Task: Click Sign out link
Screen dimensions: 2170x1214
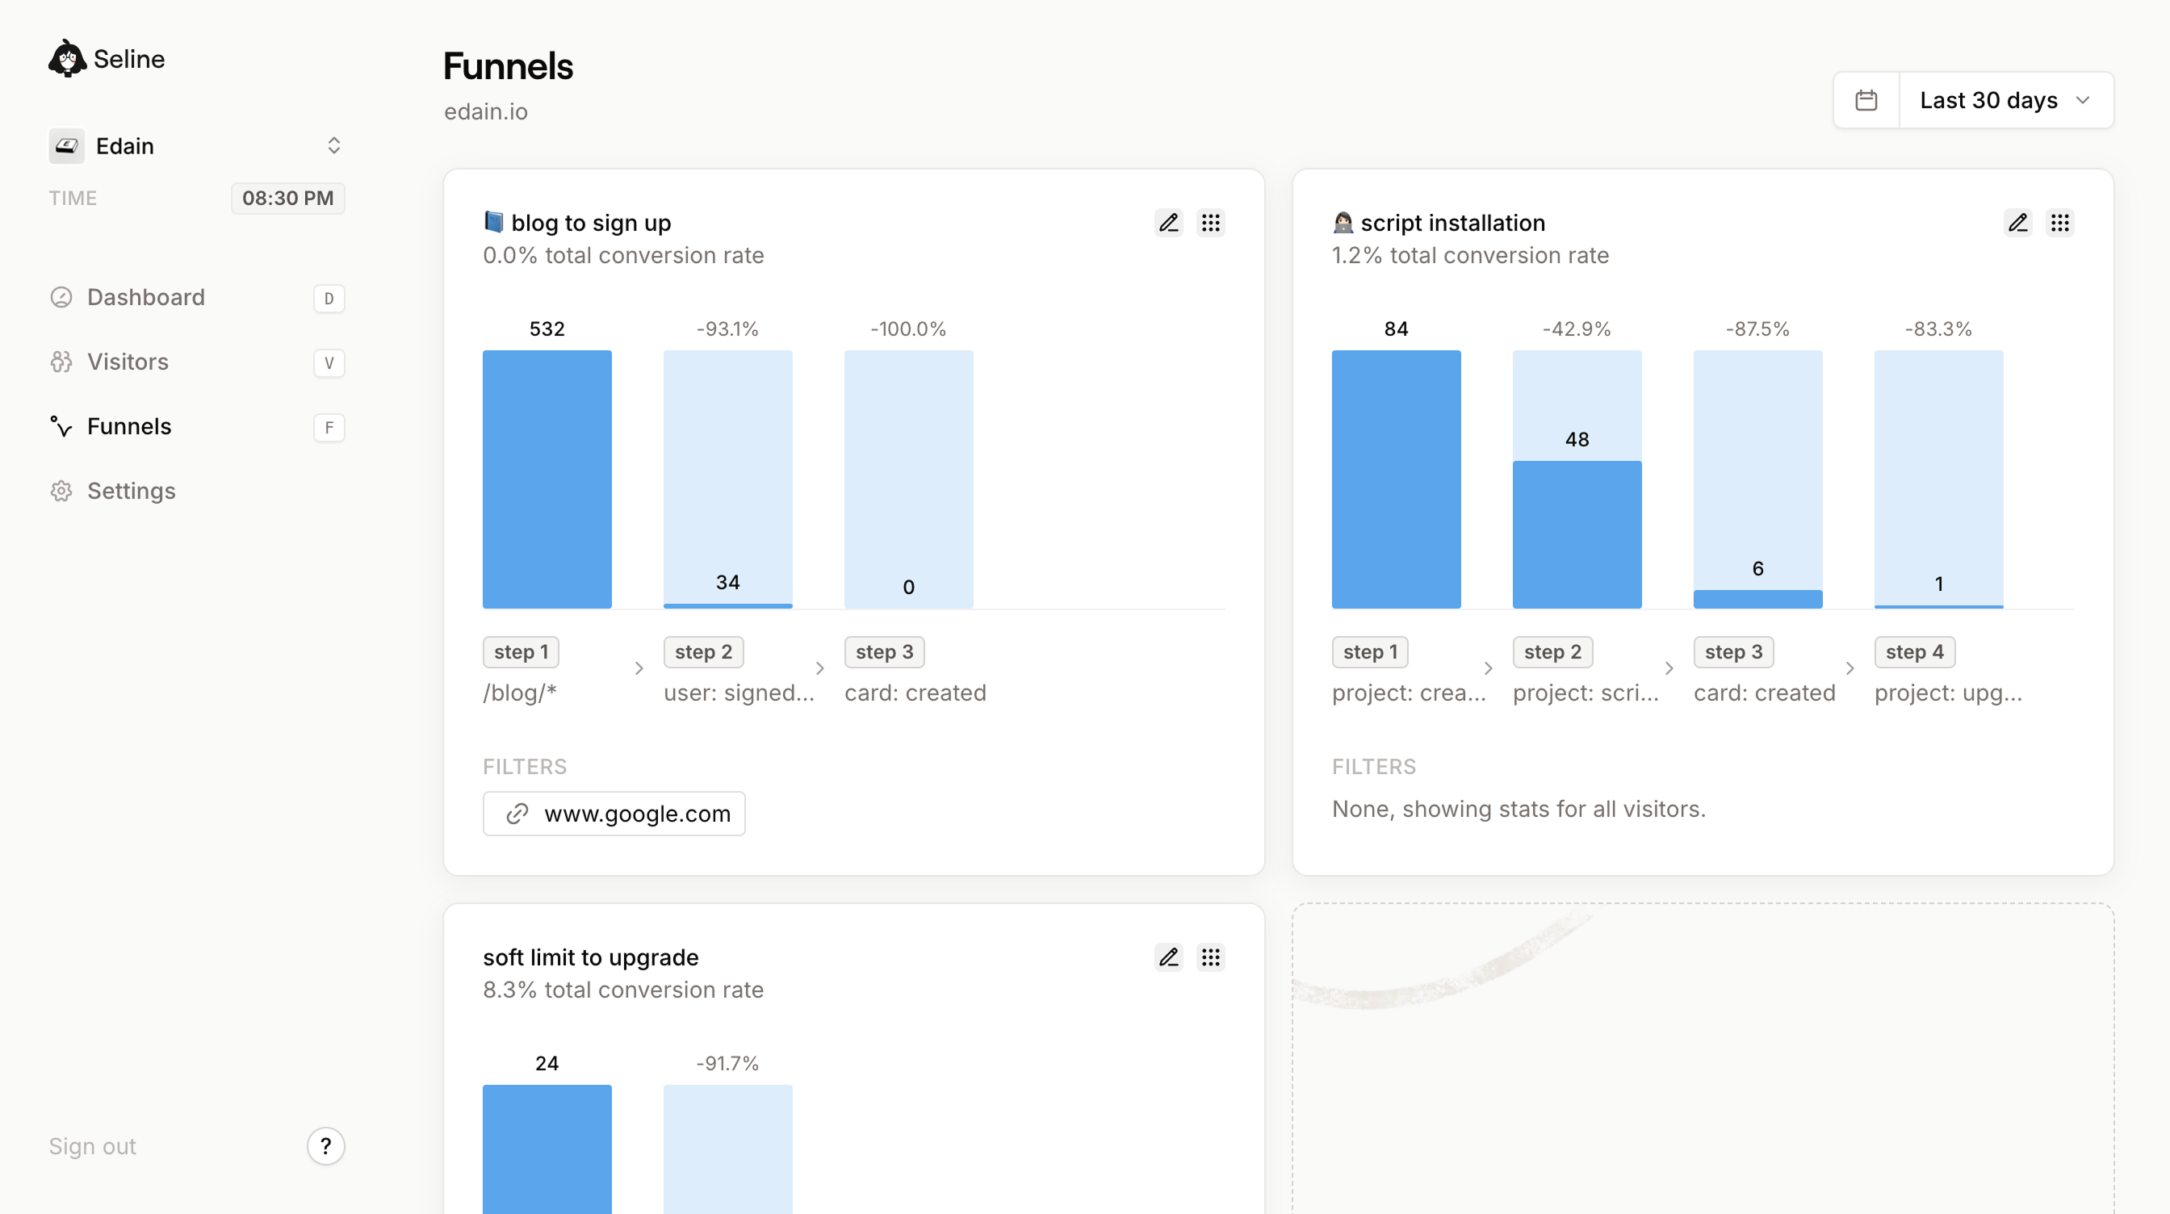Action: pyautogui.click(x=92, y=1145)
